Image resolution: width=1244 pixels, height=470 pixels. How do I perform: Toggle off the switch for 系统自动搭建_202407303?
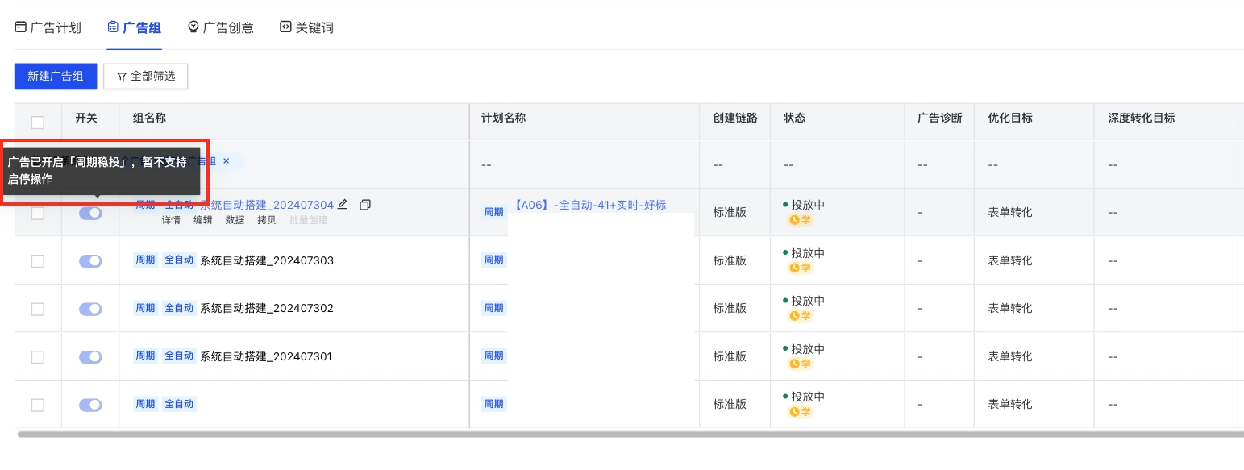click(x=89, y=260)
